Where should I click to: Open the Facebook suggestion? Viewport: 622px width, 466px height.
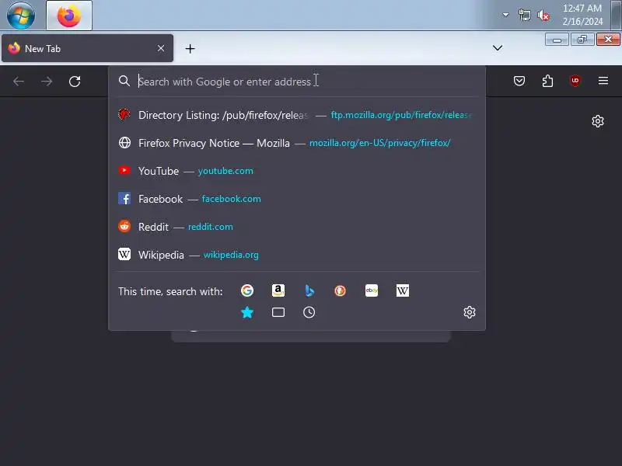point(297,199)
